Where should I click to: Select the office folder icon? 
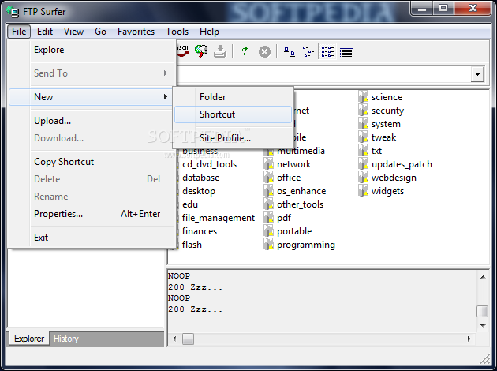(269, 178)
